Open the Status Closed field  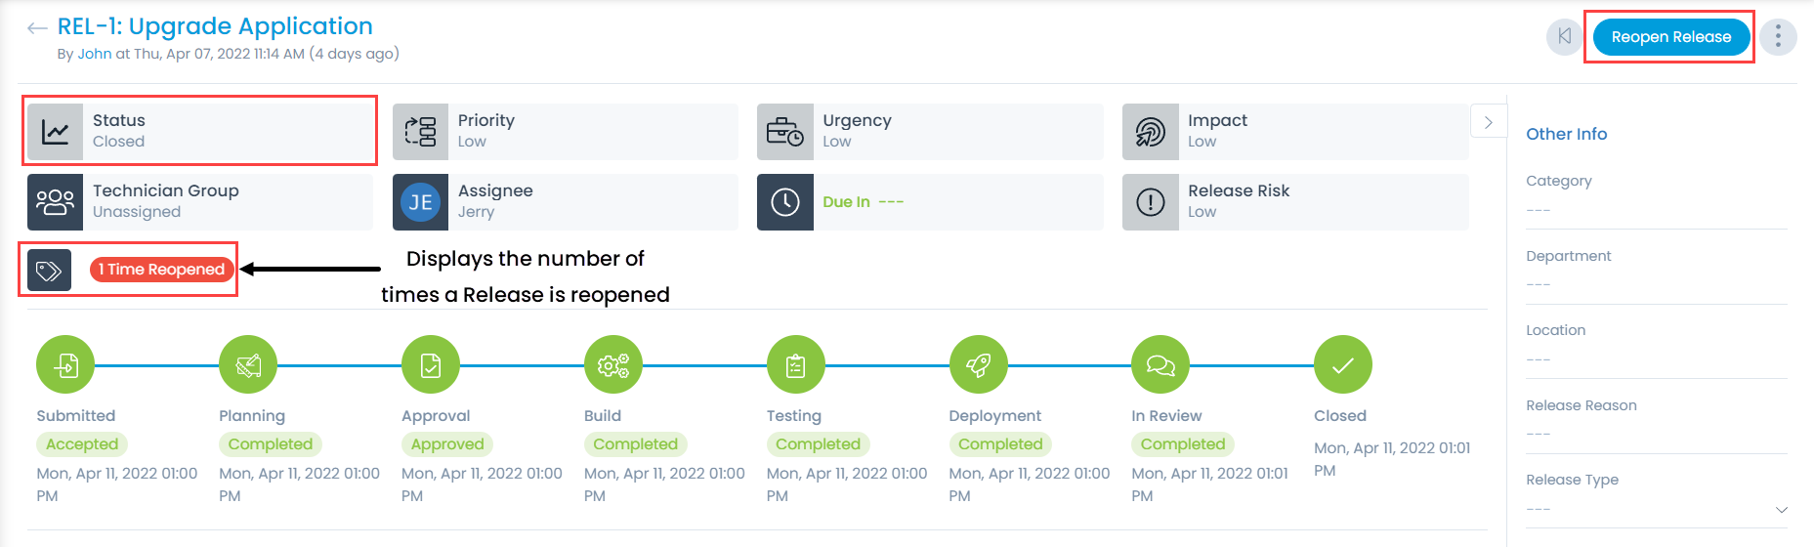pos(200,131)
